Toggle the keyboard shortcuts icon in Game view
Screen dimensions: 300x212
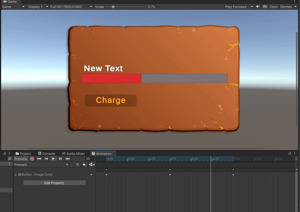[x=265, y=7]
